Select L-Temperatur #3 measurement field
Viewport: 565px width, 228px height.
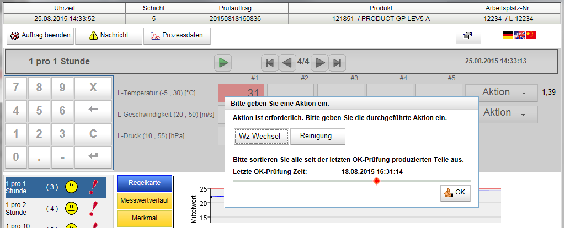[340, 90]
